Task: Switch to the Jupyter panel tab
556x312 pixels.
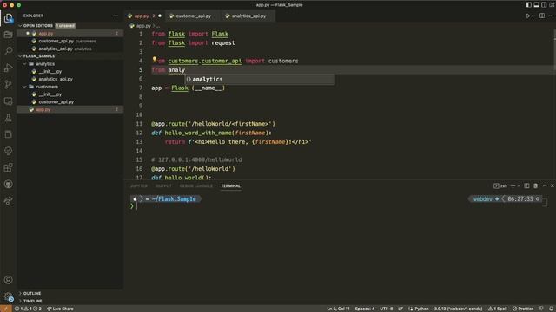Action: point(139,185)
